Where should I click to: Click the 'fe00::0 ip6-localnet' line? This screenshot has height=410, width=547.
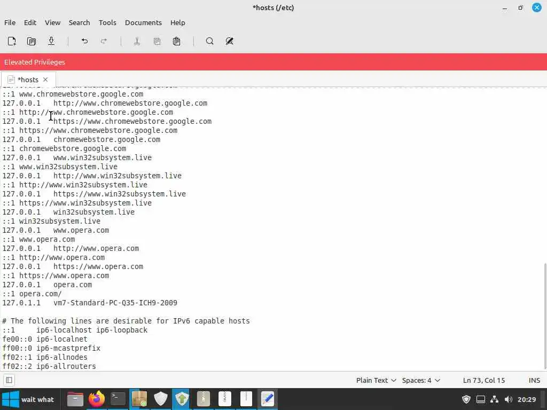[45, 339]
